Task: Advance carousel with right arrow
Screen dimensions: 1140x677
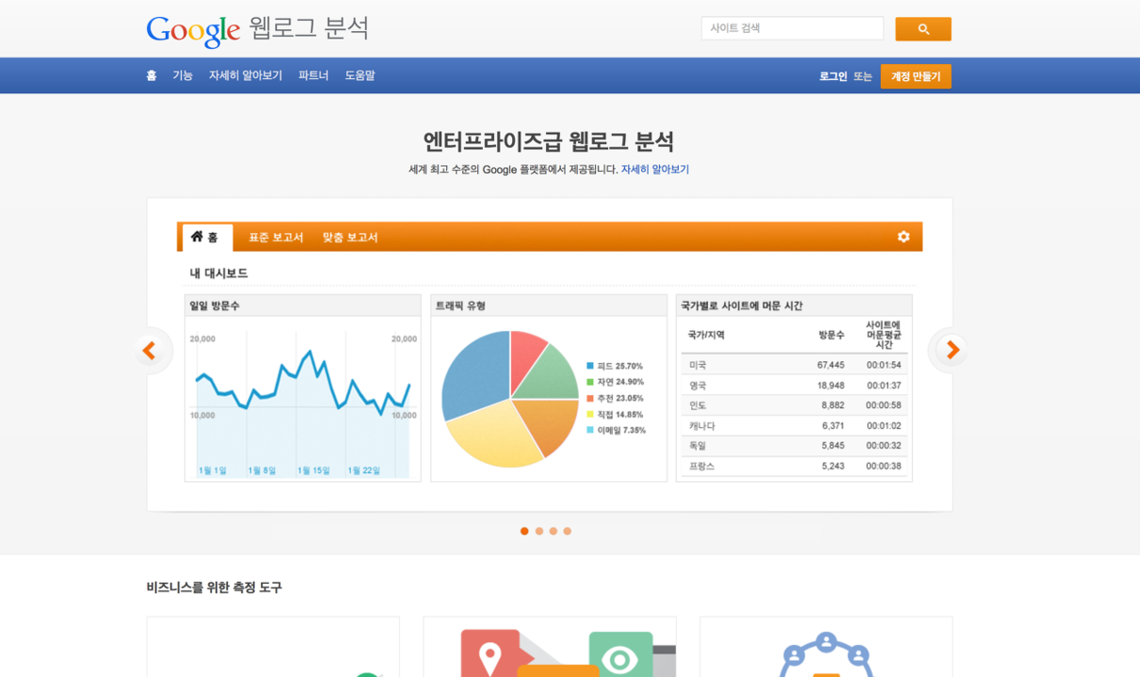Action: click(952, 351)
